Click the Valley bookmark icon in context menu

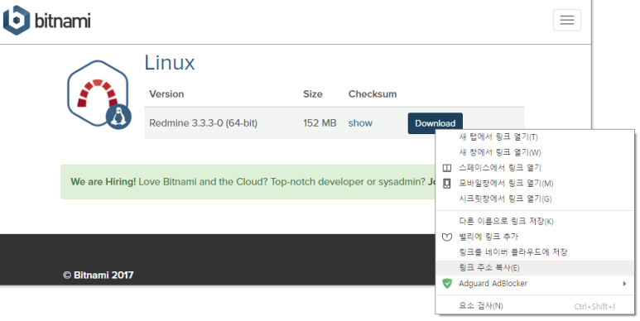447,237
